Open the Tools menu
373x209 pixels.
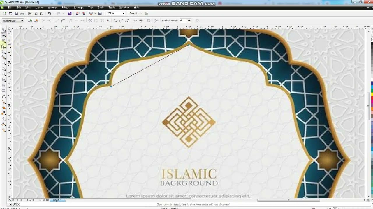[112, 8]
